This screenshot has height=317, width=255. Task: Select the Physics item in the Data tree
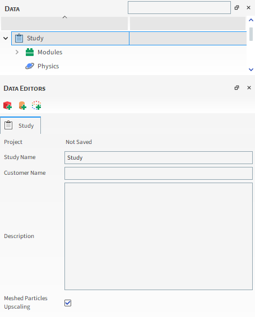(x=48, y=66)
